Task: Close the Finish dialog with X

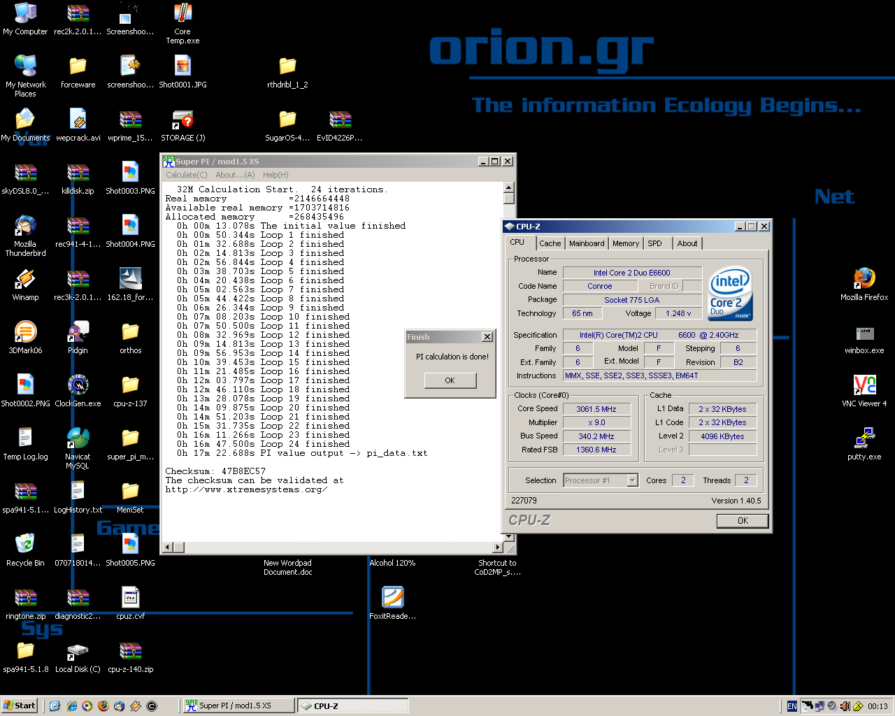Action: 487,337
